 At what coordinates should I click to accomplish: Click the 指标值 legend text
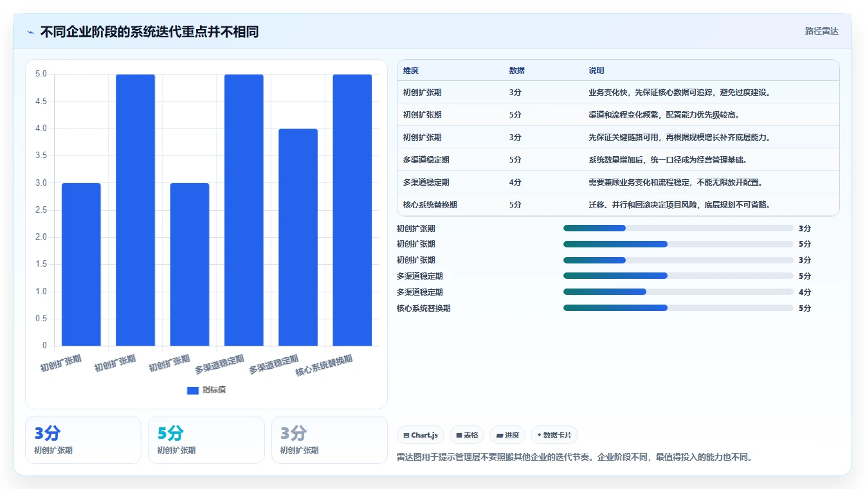pos(214,390)
